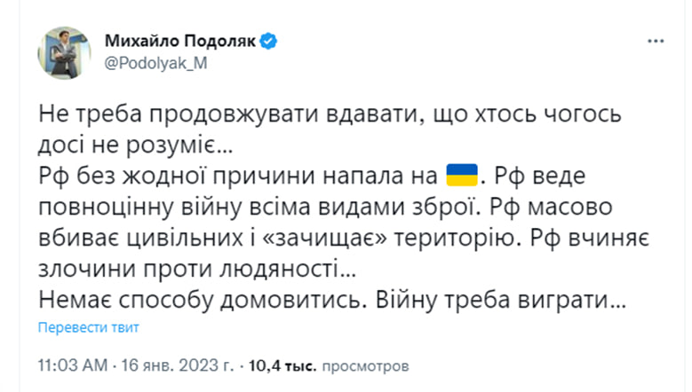Click the text злочини проти людяності…
The image size is (692, 392).
[197, 269]
